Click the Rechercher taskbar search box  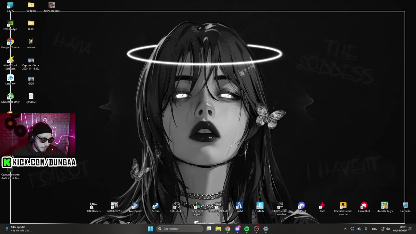click(180, 229)
